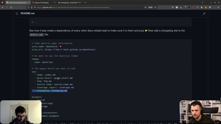Click the 'theme:' key in the code
This screenshot has height=124, width=221.
tap(36, 59)
